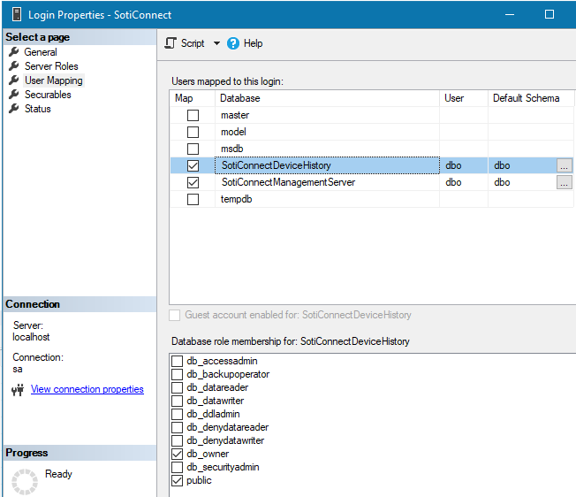
Task: Click the Default Schema column header
Action: 531,98
